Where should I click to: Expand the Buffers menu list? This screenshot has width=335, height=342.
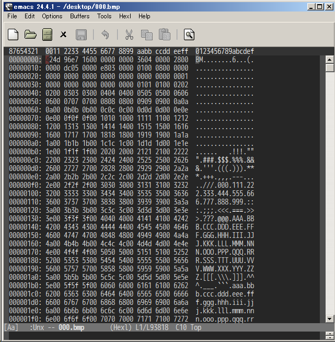[x=79, y=16]
